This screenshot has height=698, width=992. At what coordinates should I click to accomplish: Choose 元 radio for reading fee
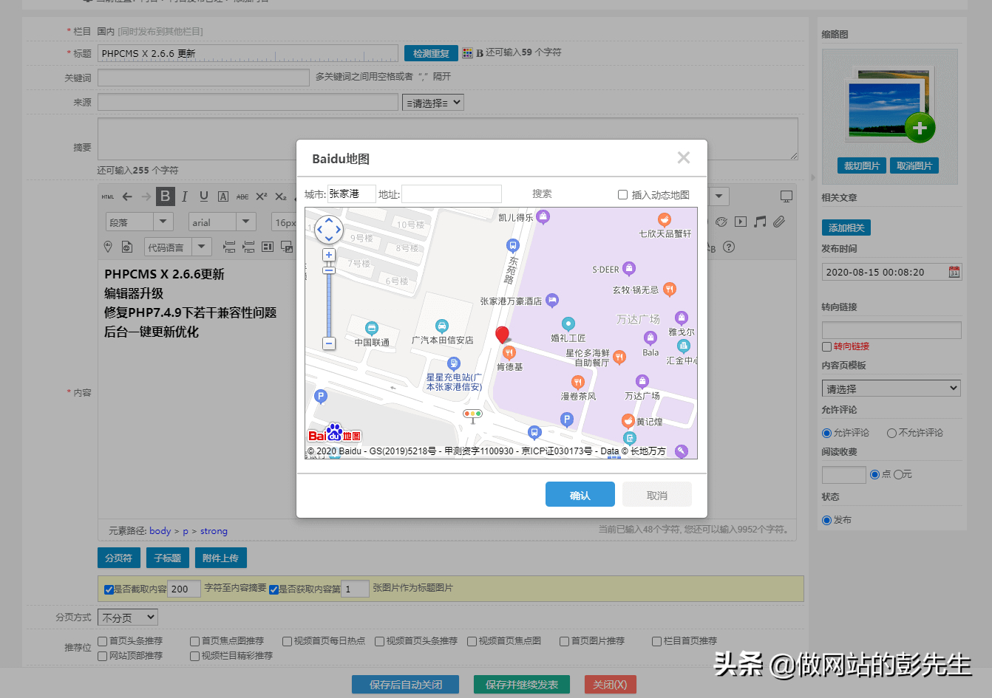(x=898, y=474)
